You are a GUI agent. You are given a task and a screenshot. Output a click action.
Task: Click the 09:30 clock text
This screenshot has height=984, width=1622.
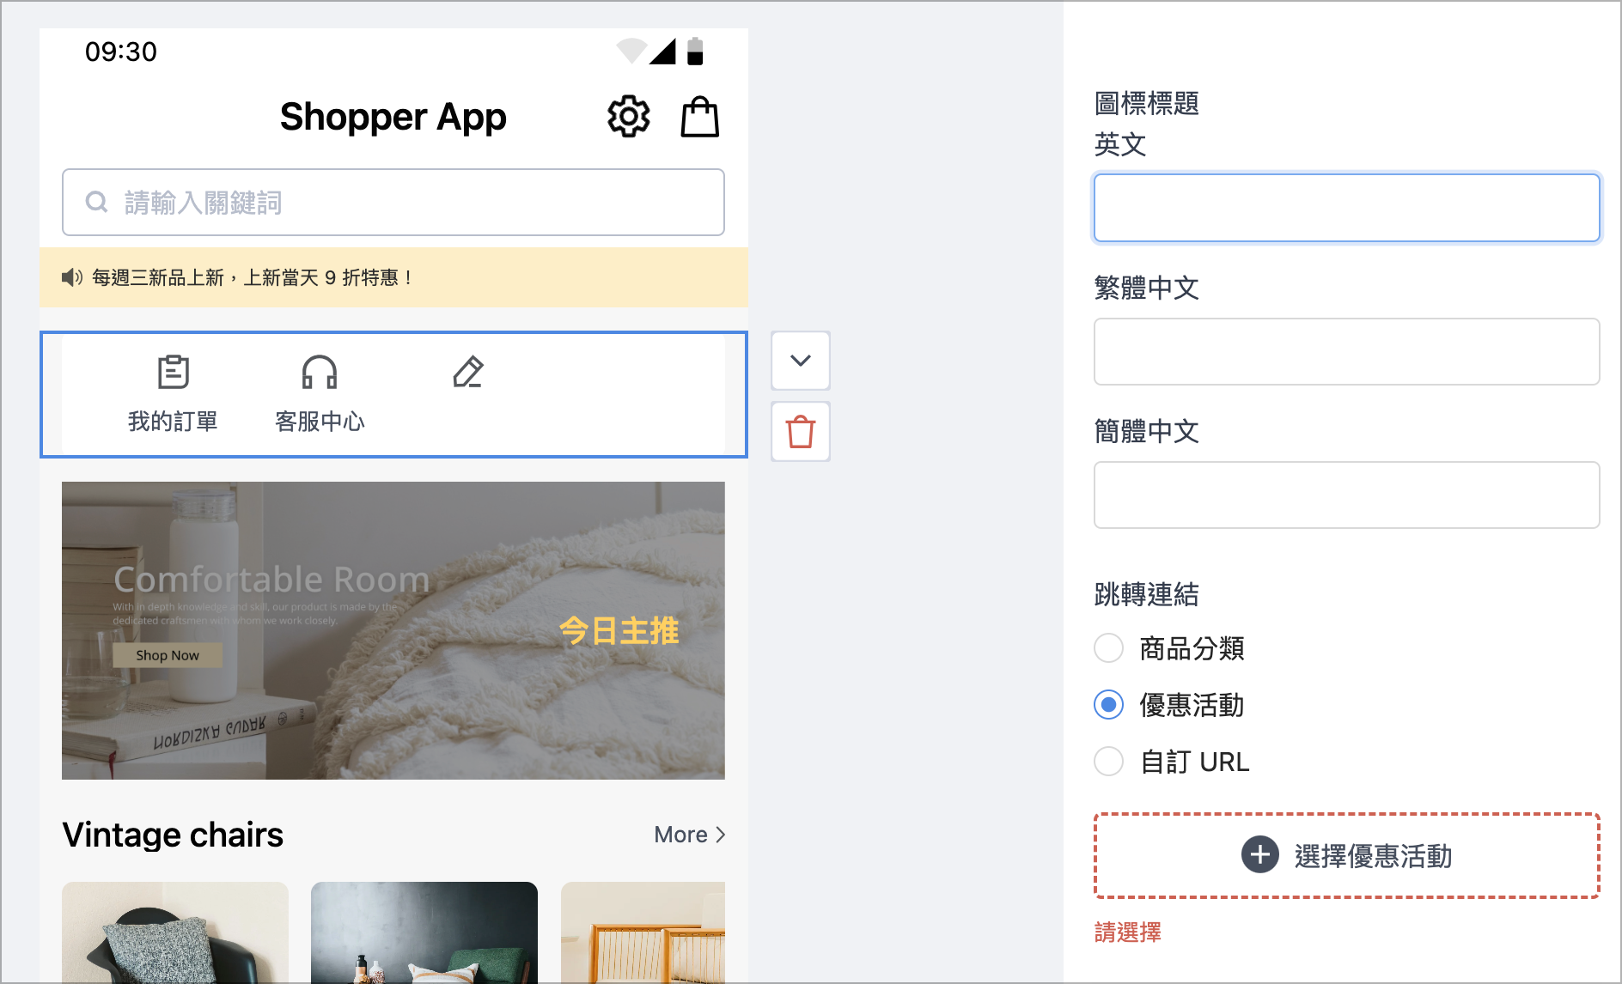[121, 52]
